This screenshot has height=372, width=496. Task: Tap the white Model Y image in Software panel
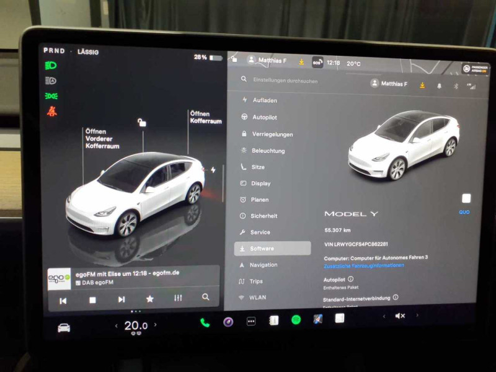pos(404,146)
